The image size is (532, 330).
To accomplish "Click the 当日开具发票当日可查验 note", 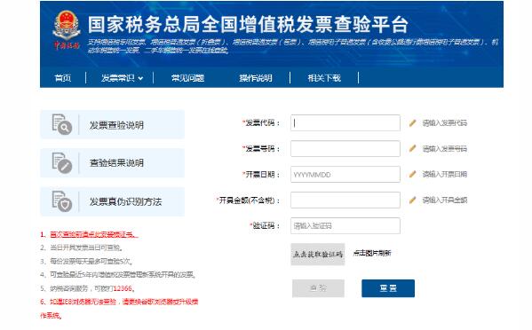I will pyautogui.click(x=82, y=247).
